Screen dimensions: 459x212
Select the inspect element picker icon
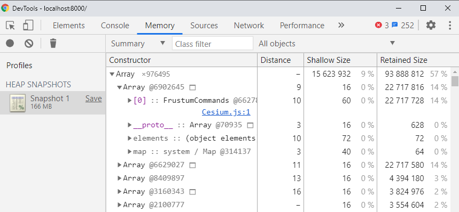coord(10,26)
